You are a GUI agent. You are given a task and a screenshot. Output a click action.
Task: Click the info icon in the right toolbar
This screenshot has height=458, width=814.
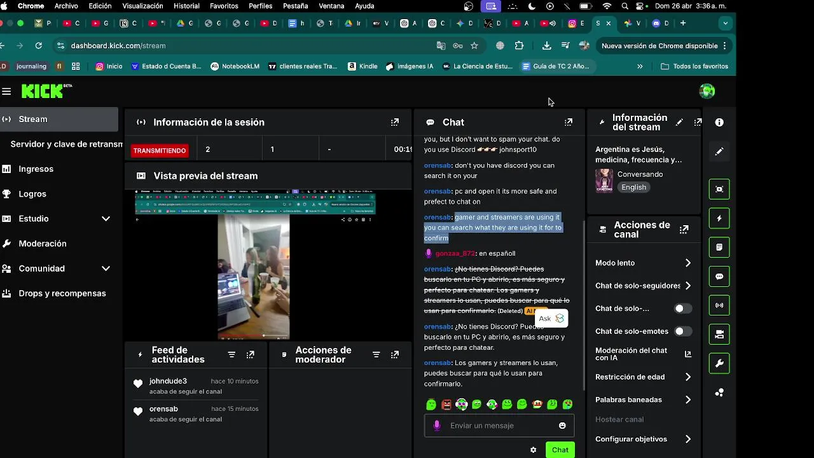point(719,122)
